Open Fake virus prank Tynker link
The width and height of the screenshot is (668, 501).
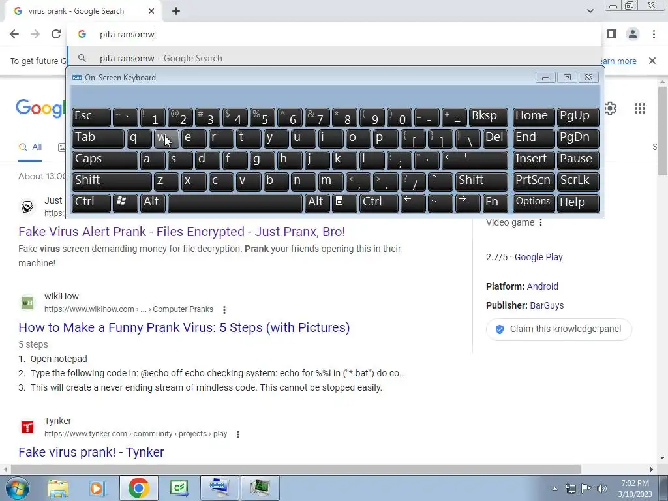click(91, 452)
